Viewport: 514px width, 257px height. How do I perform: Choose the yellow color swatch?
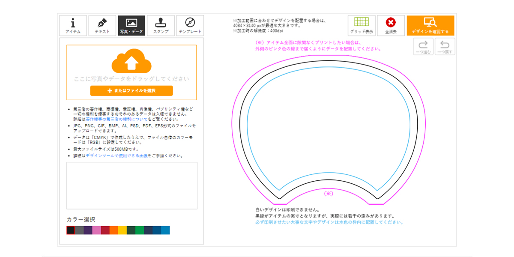pos(122,230)
